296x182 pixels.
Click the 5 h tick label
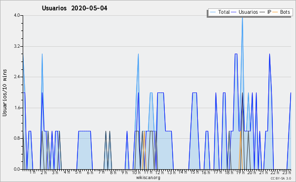coord(78,172)
